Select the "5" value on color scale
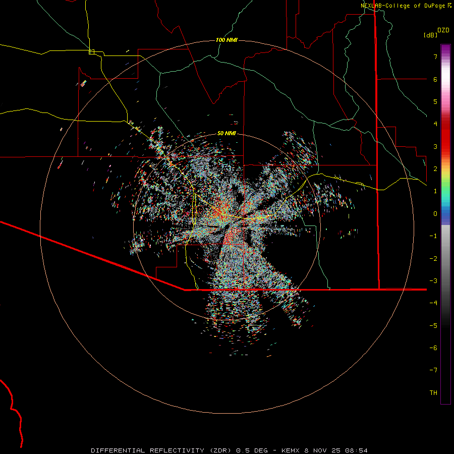Screen dimensions: 454x454 [435, 101]
